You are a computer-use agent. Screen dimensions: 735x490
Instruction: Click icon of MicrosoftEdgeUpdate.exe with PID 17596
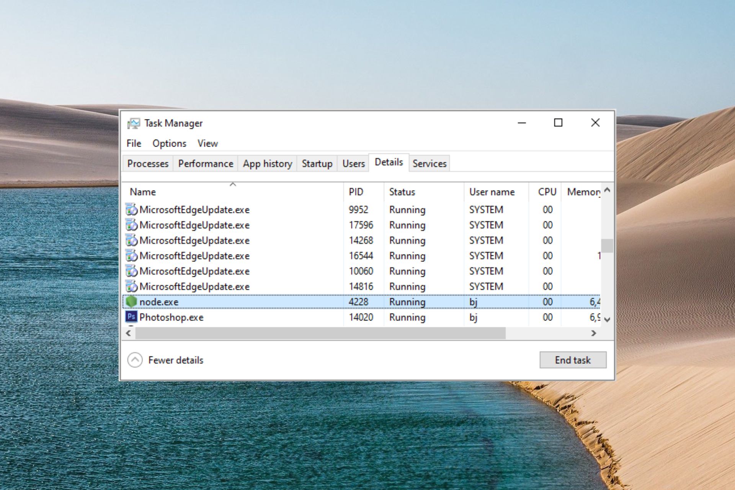coord(131,225)
